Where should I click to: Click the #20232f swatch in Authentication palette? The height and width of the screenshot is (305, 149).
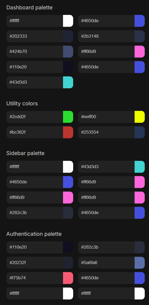click(68, 262)
